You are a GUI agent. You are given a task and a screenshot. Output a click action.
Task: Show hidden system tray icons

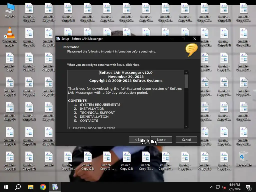[211, 187]
